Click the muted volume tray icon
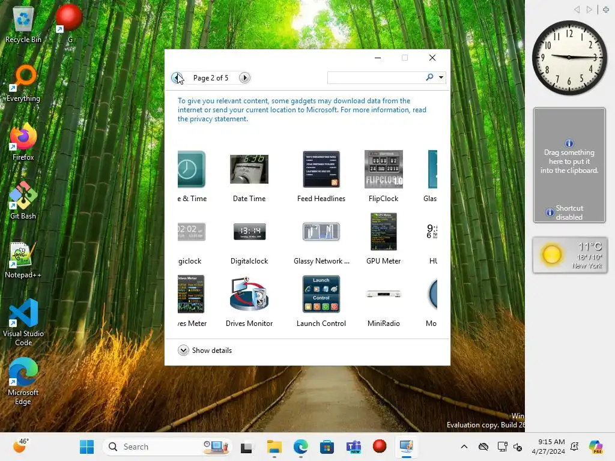The width and height of the screenshot is (615, 461). point(518,447)
